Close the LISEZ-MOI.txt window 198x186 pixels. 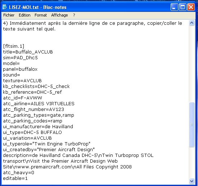coord(191,7)
